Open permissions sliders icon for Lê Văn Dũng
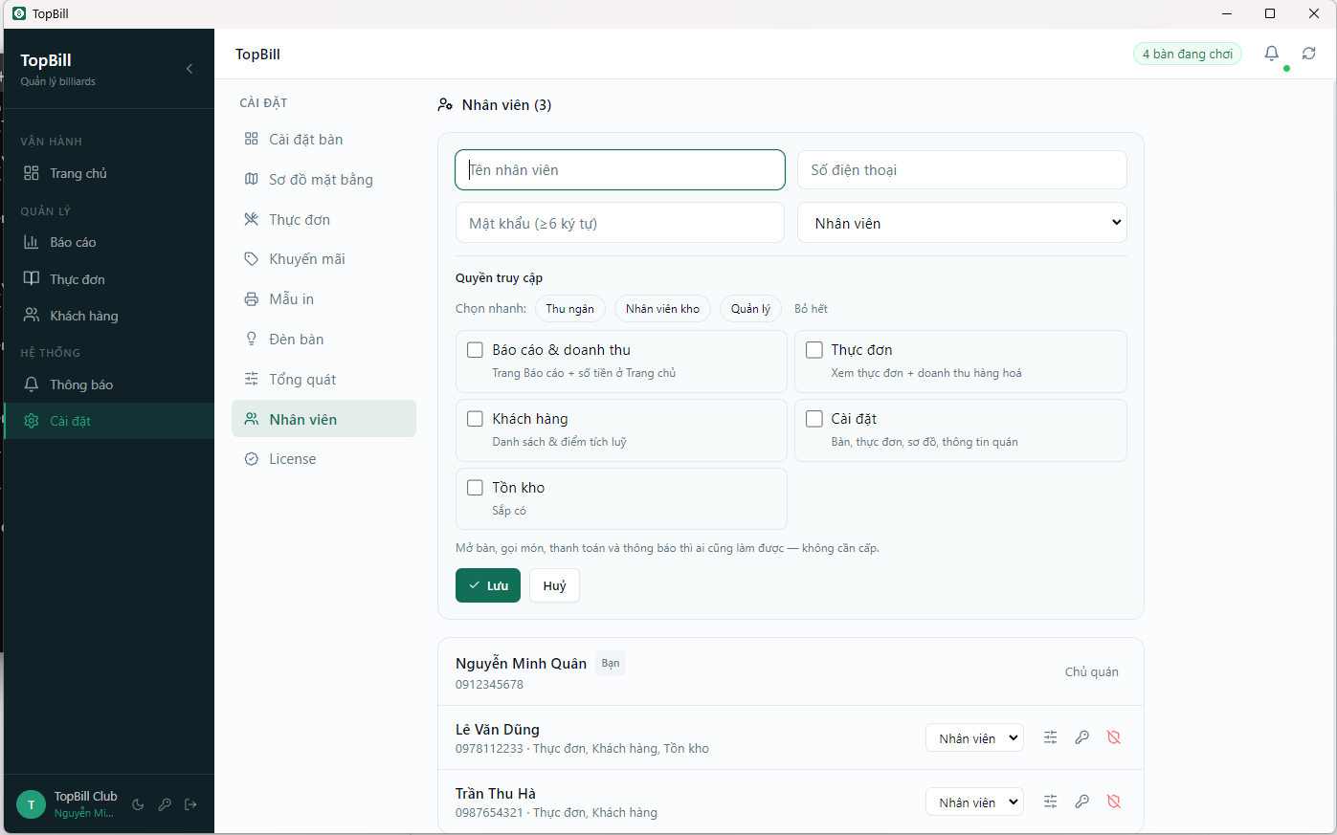 tap(1050, 737)
